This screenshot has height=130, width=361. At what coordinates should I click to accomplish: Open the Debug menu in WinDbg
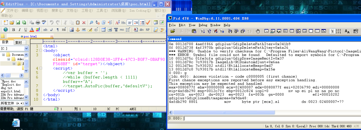[203, 25]
